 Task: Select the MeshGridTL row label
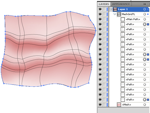coord(128,14)
